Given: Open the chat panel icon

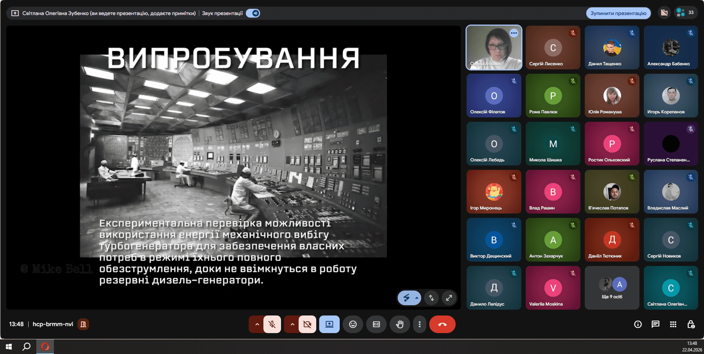Looking at the screenshot, I should pyautogui.click(x=655, y=324).
